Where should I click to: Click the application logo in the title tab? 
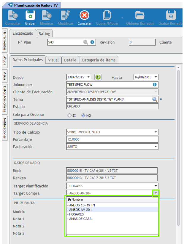[x=10, y=5]
